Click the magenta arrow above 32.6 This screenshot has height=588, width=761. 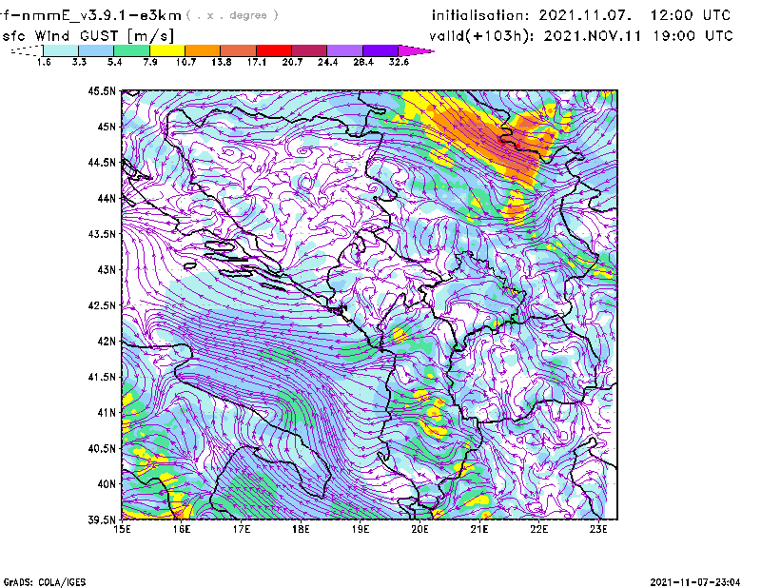coord(416,50)
